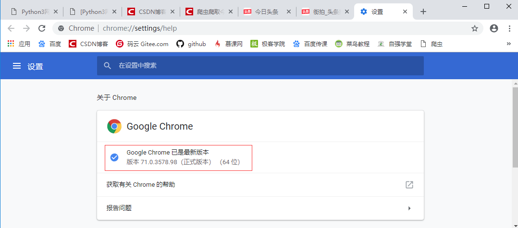
Task: Open the 爬虫 bookmark
Action: pos(432,44)
